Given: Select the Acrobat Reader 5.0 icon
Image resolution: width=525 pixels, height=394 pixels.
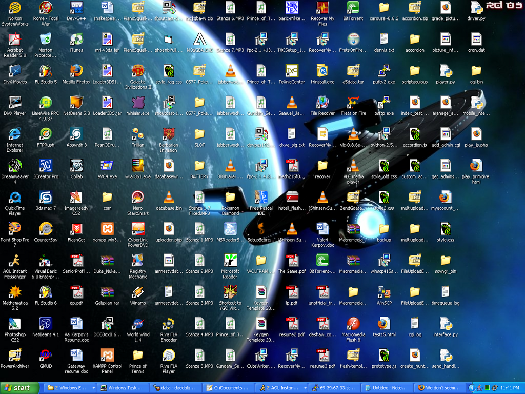Looking at the screenshot, I should pos(15,45).
